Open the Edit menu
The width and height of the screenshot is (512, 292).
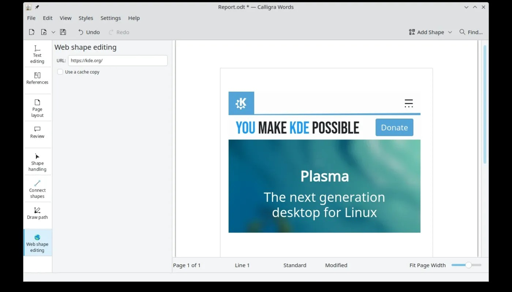pyautogui.click(x=48, y=18)
